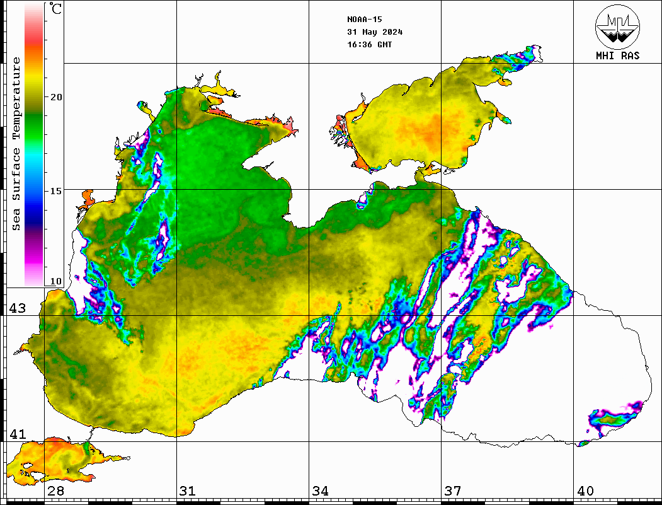662x505 pixels.
Task: Click the °C unit label
Action: point(55,8)
